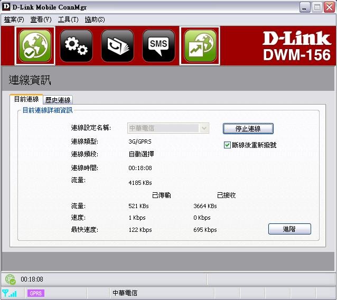337x300 pixels.
Task: Open the 工具(T) menu
Action: [x=68, y=20]
